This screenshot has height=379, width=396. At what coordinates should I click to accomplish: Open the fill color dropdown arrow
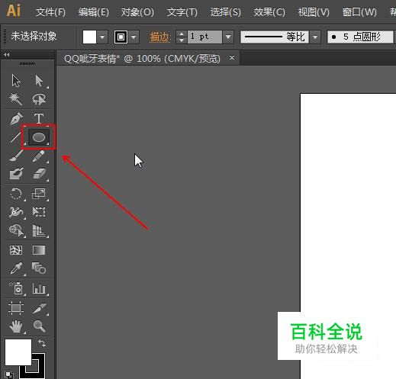pyautogui.click(x=102, y=37)
